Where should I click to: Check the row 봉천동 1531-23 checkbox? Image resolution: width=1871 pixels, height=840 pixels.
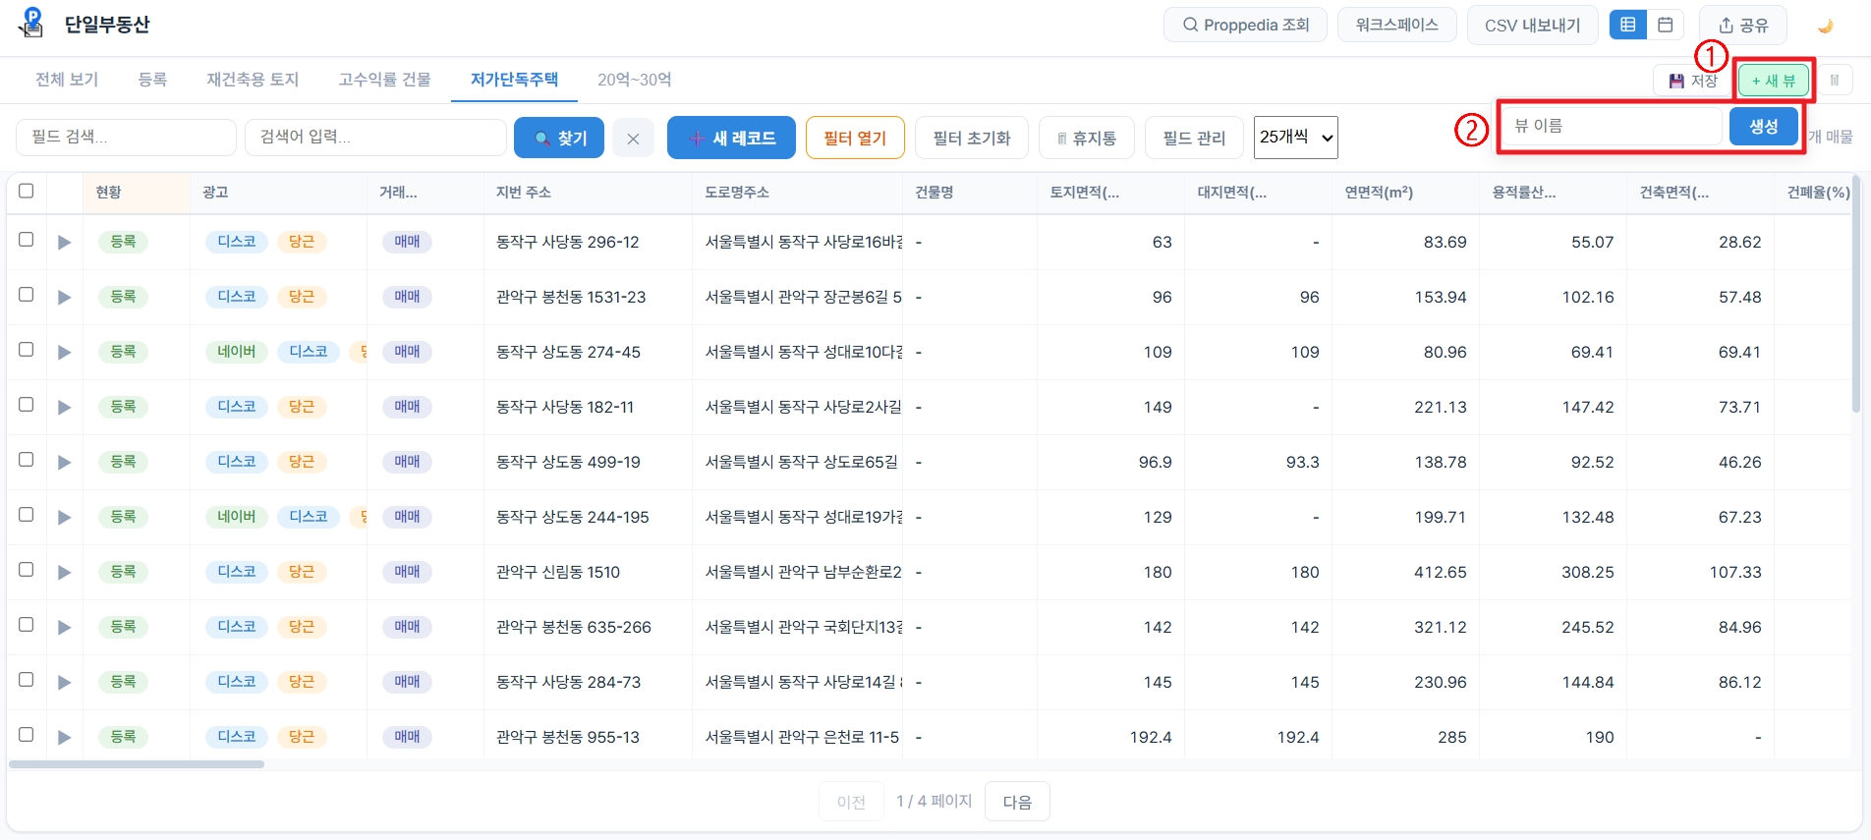[x=27, y=295]
